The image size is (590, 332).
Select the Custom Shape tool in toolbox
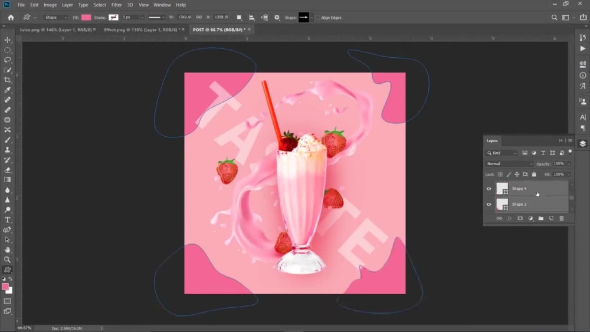[7, 269]
